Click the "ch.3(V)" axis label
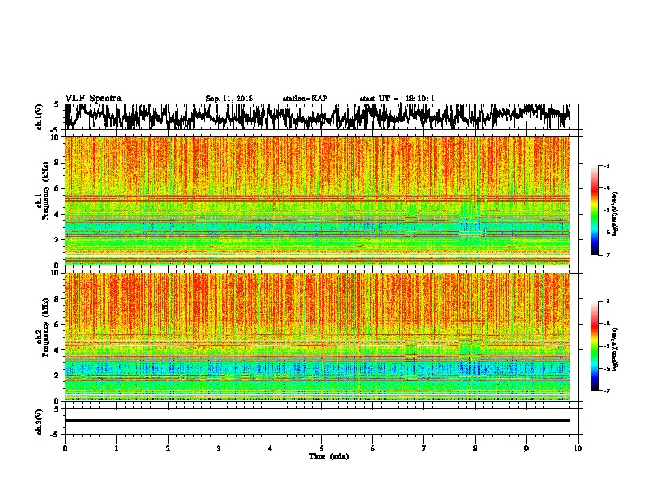 [x=39, y=422]
